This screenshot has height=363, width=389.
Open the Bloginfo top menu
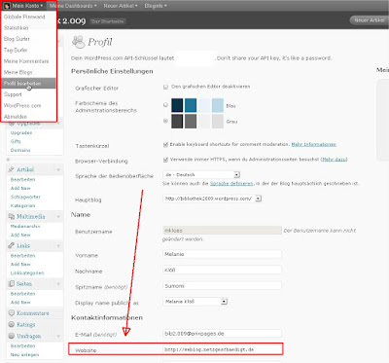[x=156, y=6]
